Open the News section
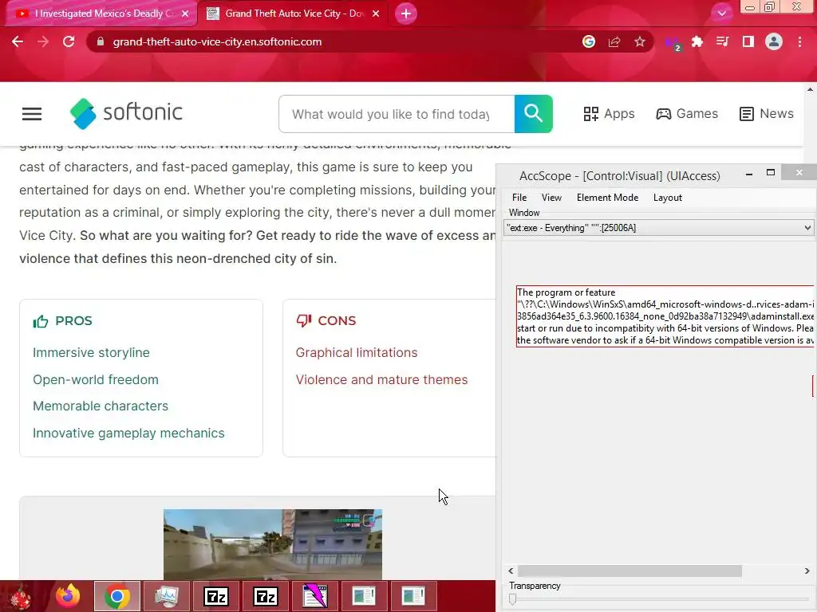 pyautogui.click(x=767, y=113)
